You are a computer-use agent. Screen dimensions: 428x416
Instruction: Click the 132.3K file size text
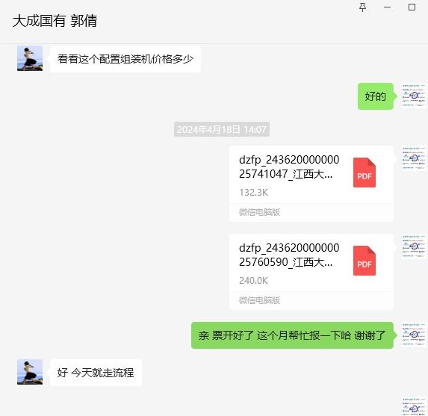coord(253,193)
